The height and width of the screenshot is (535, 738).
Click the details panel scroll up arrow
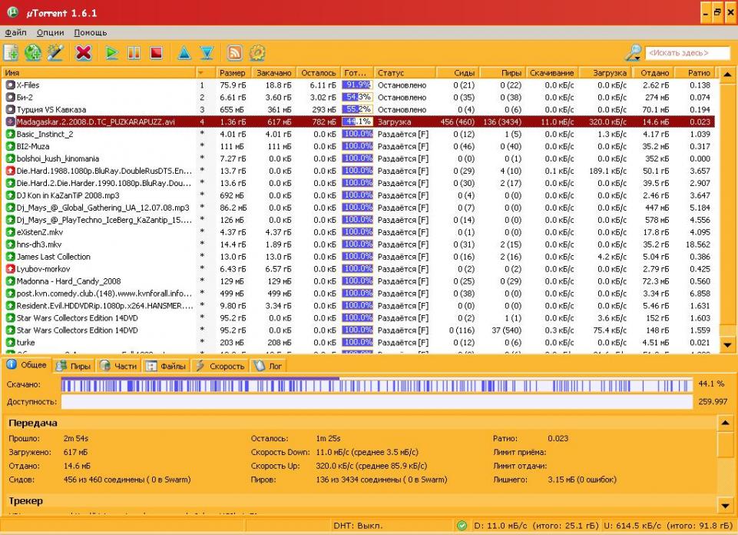pos(725,424)
